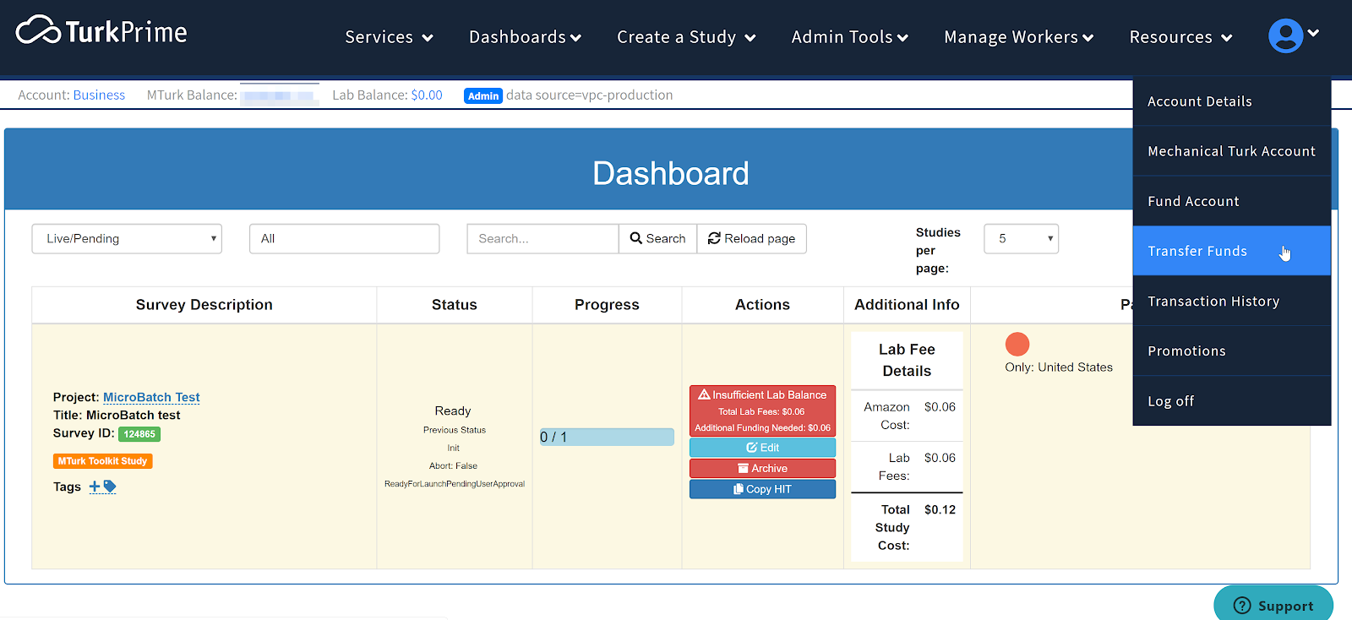Viewport: 1352px width, 620px height.
Task: Archive the MicroBatch test study
Action: [762, 468]
